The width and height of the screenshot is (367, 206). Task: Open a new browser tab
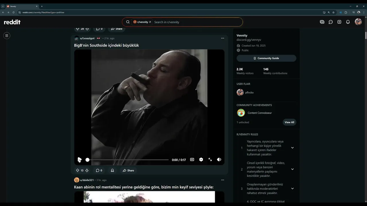click(x=42, y=6)
